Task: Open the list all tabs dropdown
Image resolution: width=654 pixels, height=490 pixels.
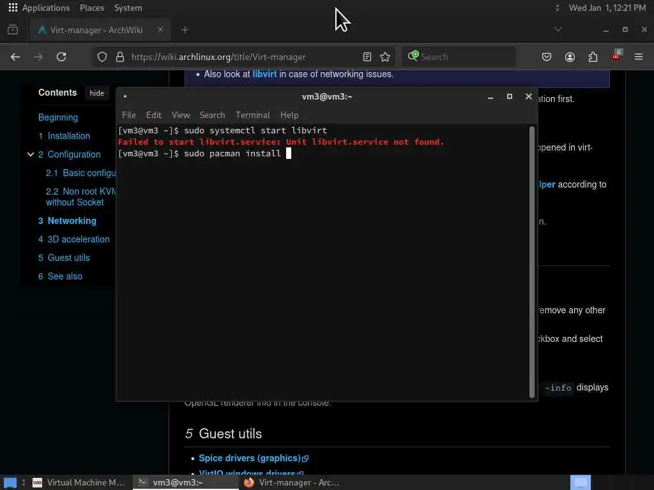Action: click(558, 29)
